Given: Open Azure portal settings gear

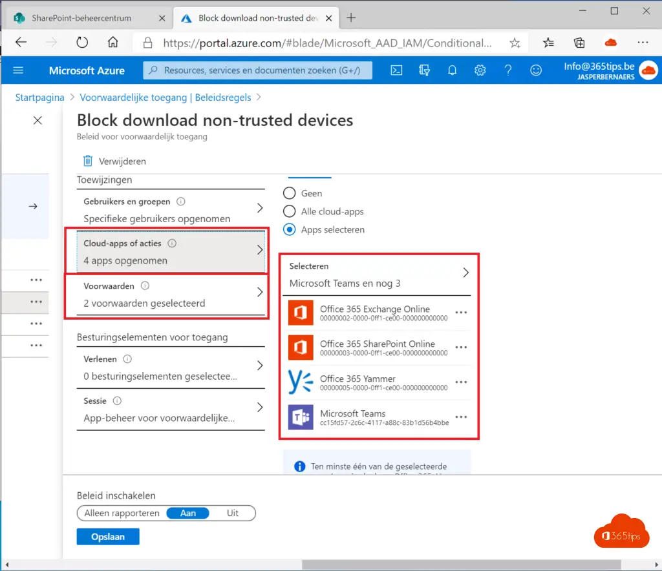Looking at the screenshot, I should [x=480, y=70].
